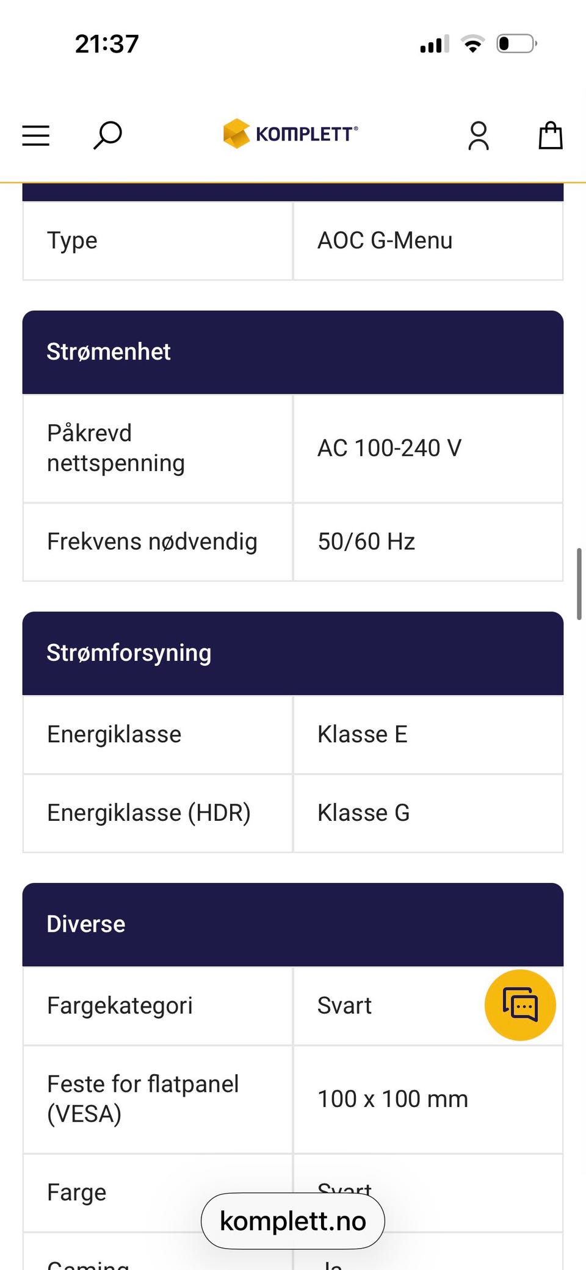This screenshot has height=1270, width=586.
Task: Open the shopping bag cart
Action: (550, 135)
